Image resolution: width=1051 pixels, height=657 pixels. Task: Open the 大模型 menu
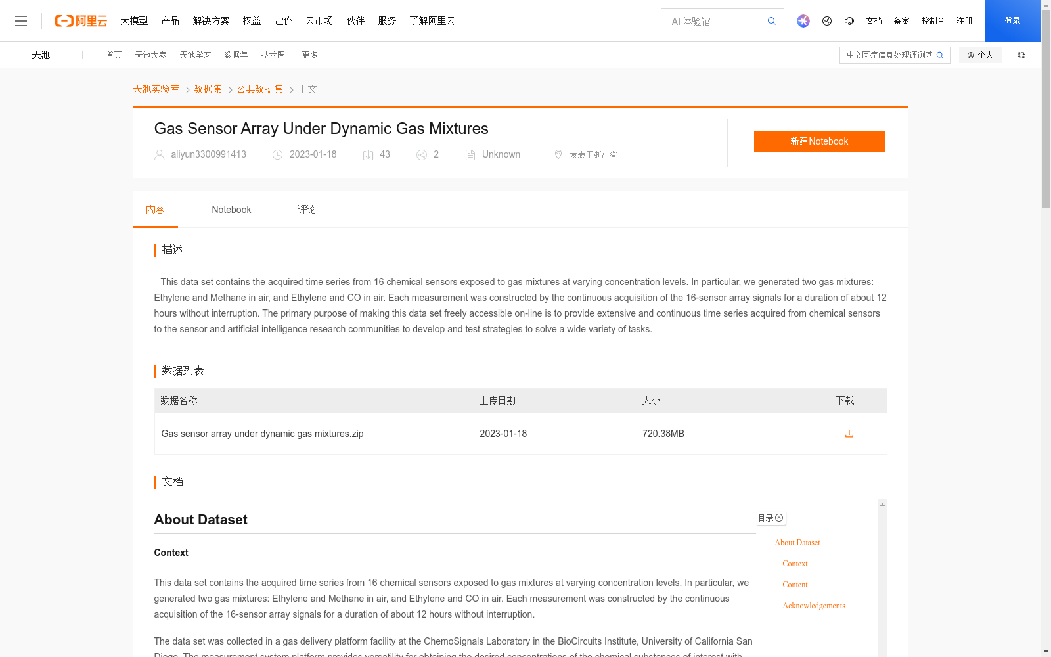(134, 21)
